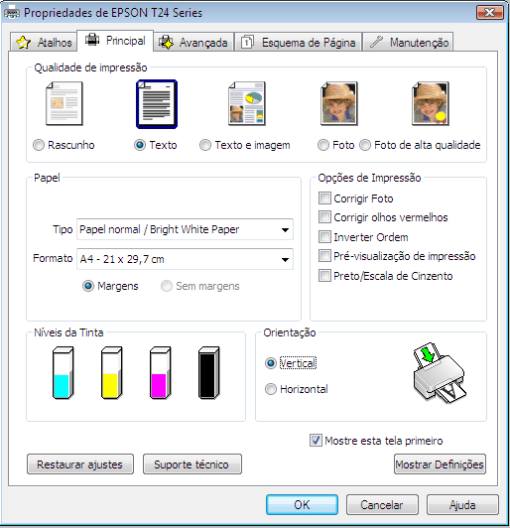Select the Horizontal orientation radio button

pos(271,389)
